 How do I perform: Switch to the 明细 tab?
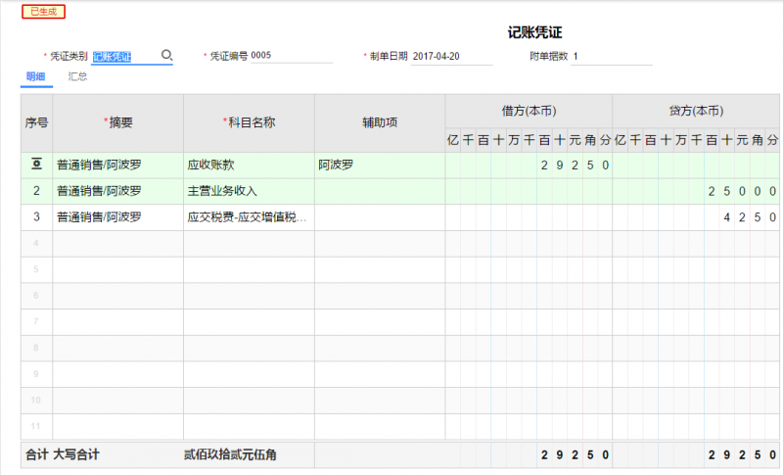36,76
